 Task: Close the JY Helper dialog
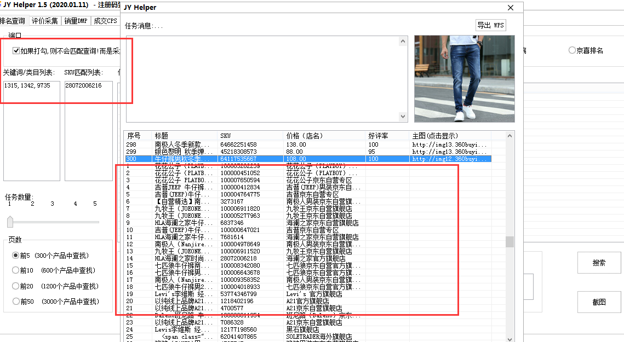(511, 8)
